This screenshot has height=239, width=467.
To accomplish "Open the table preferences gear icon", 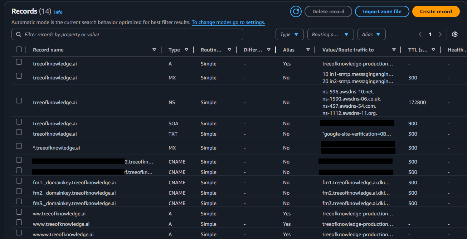I will coord(455,34).
